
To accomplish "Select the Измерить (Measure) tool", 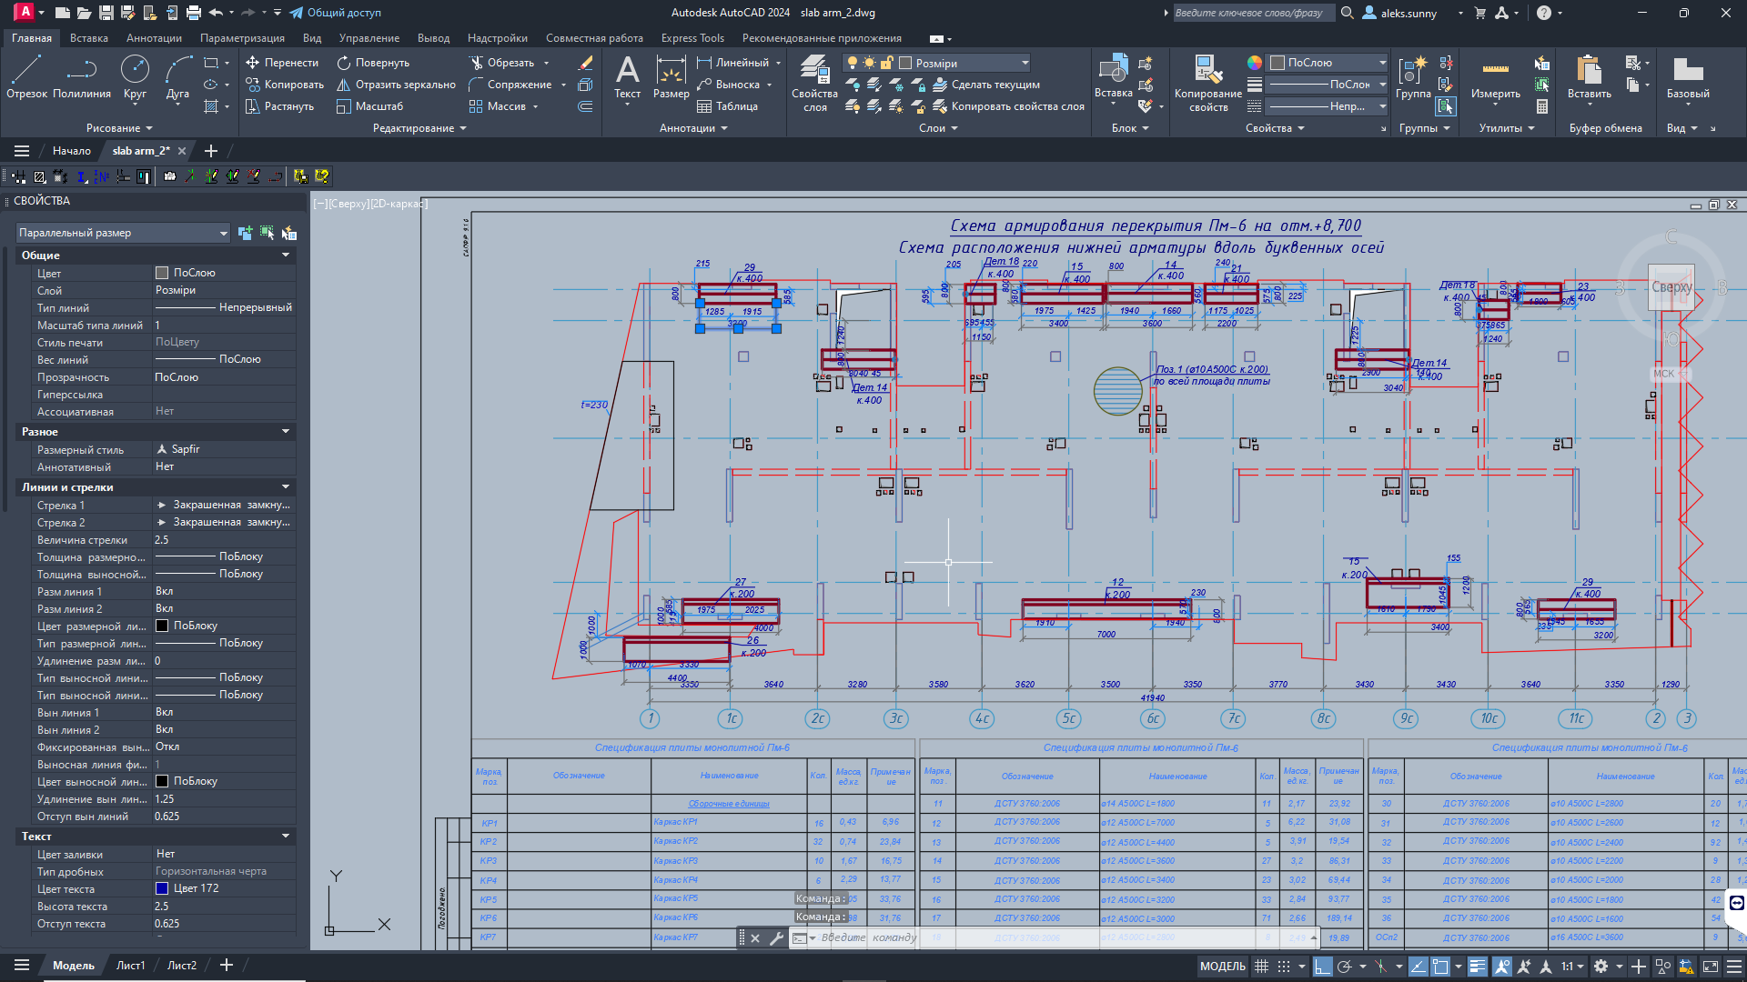I will tap(1497, 82).
